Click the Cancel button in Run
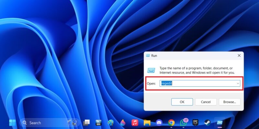 (206, 102)
